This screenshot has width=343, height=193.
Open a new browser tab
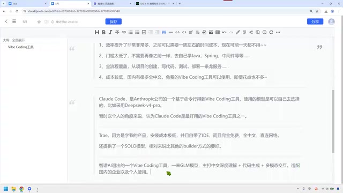click(x=180, y=4)
